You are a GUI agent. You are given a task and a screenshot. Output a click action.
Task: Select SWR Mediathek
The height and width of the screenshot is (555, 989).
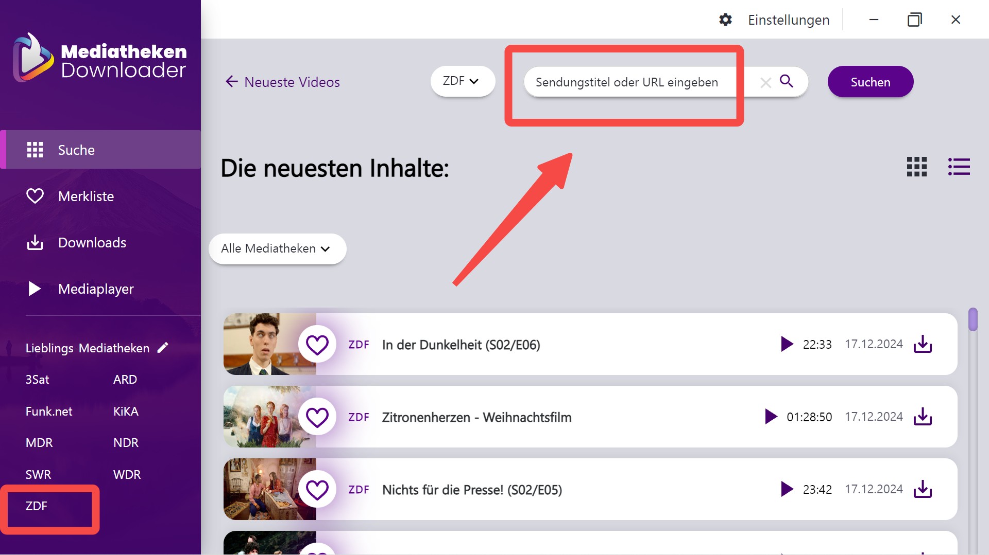38,475
